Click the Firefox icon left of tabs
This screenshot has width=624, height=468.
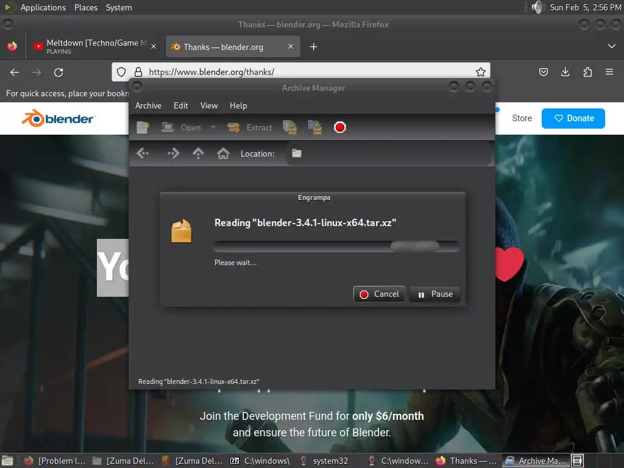click(12, 46)
